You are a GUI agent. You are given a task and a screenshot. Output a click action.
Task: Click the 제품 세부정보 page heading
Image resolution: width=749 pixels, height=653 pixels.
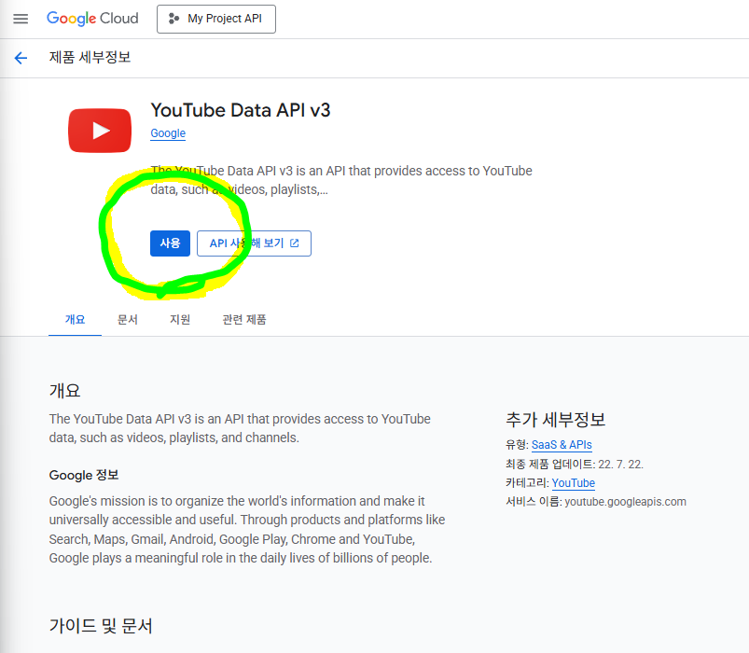[x=90, y=57]
